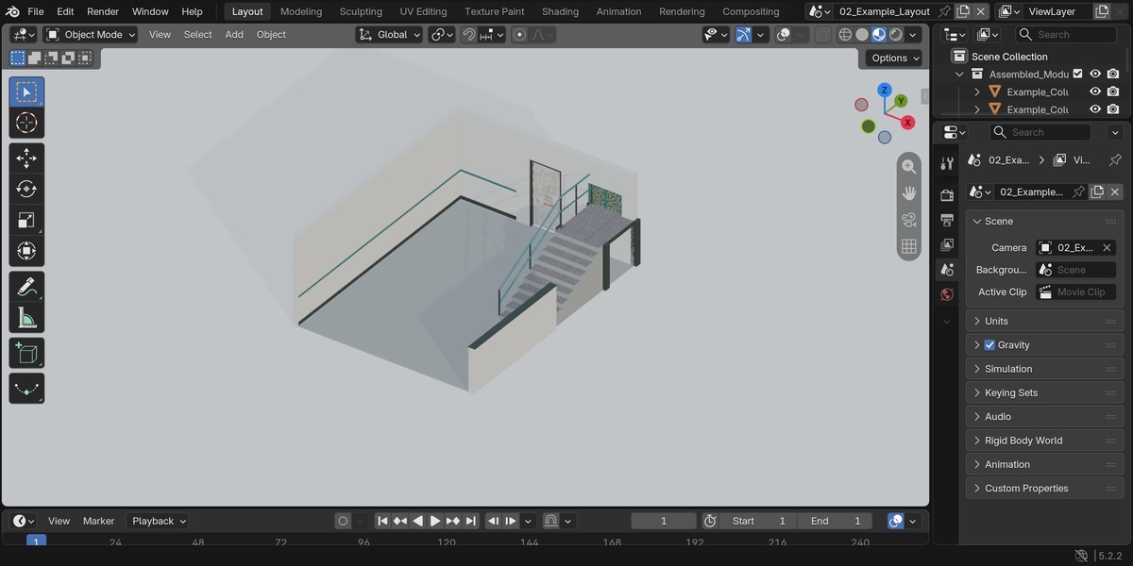Uncheck Assembled_Modu collection exclude checkbox

[x=1077, y=74]
